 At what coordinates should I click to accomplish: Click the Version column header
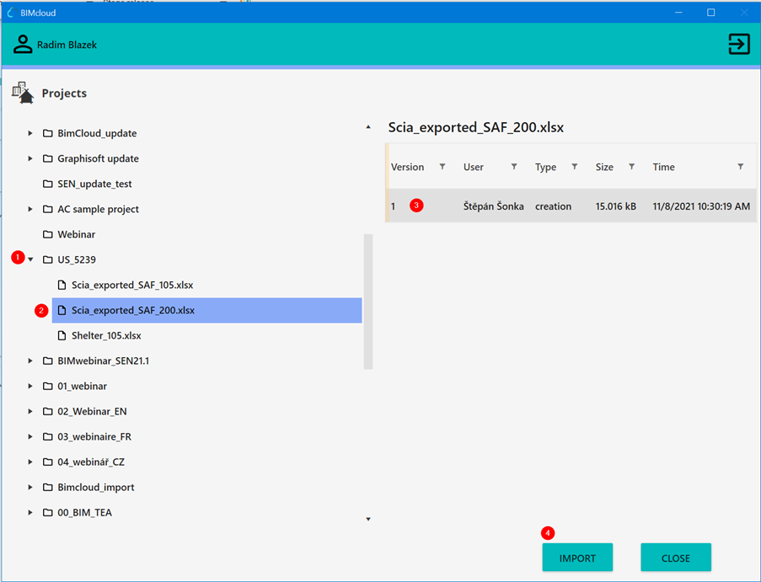[x=407, y=167]
